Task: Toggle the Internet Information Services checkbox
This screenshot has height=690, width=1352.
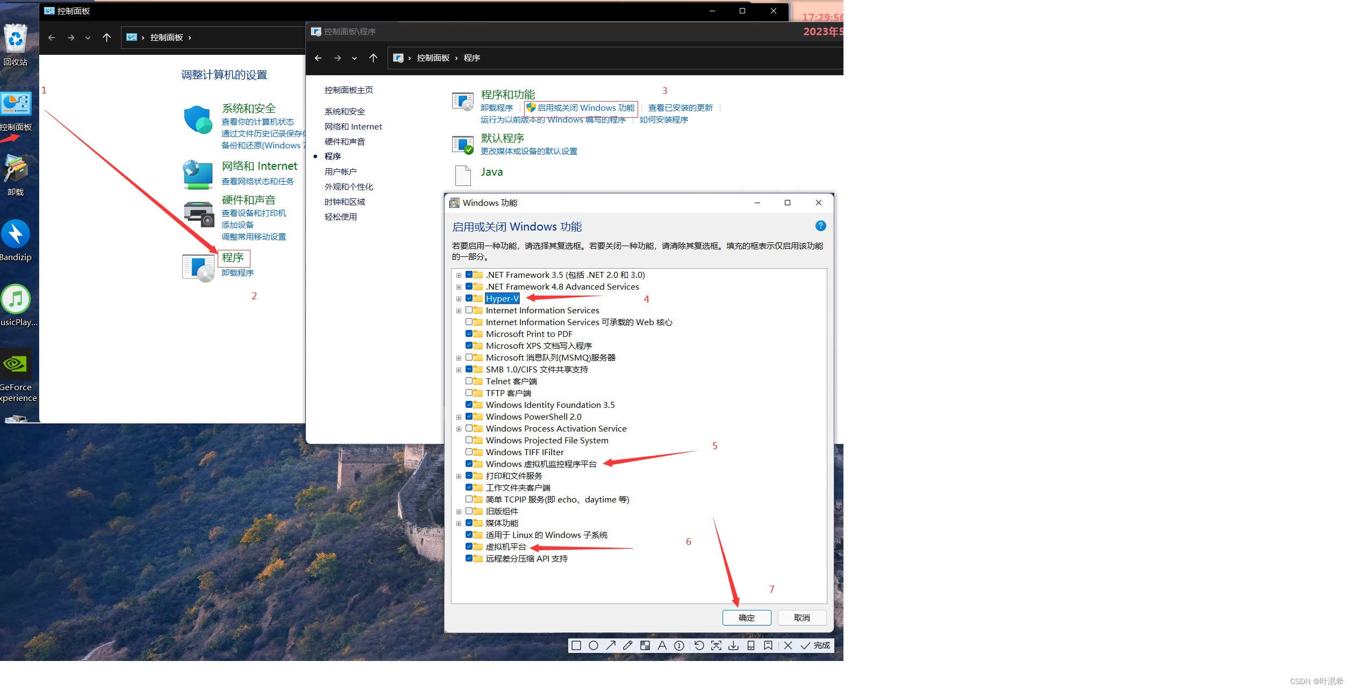Action: (469, 310)
